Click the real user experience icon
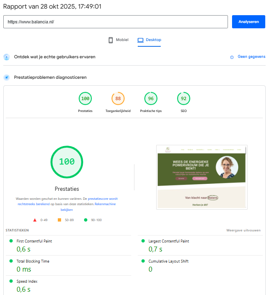The height and width of the screenshot is (295, 271). click(x=7, y=57)
